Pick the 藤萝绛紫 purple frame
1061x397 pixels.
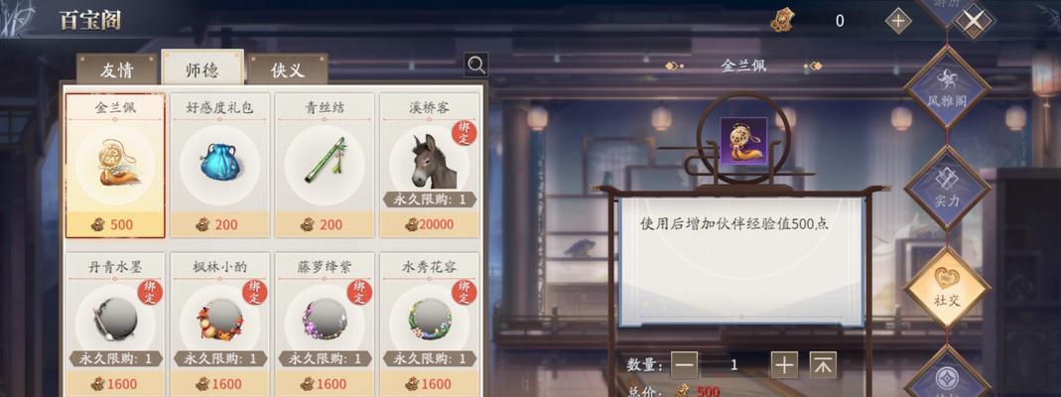[x=325, y=325]
